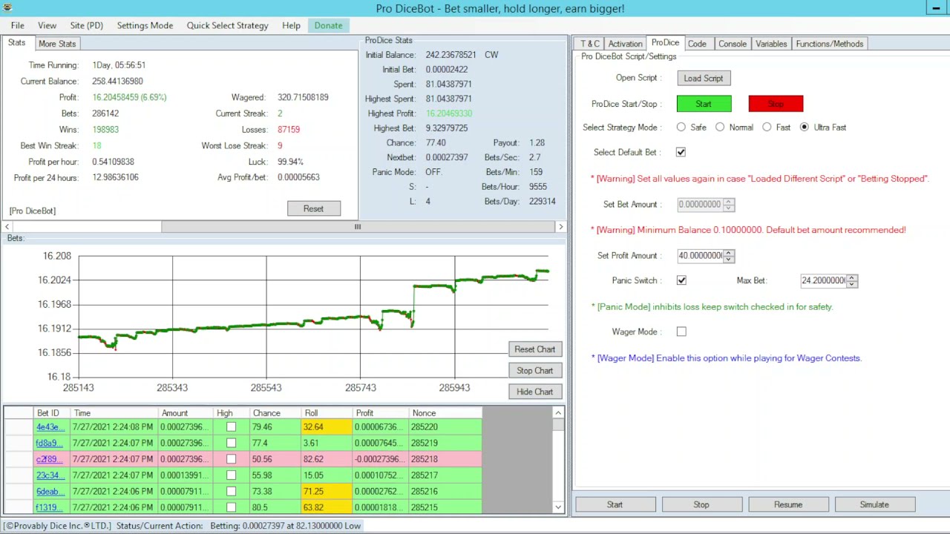Image resolution: width=950 pixels, height=534 pixels.
Task: Open bet ID link f1319
Action: click(50, 508)
